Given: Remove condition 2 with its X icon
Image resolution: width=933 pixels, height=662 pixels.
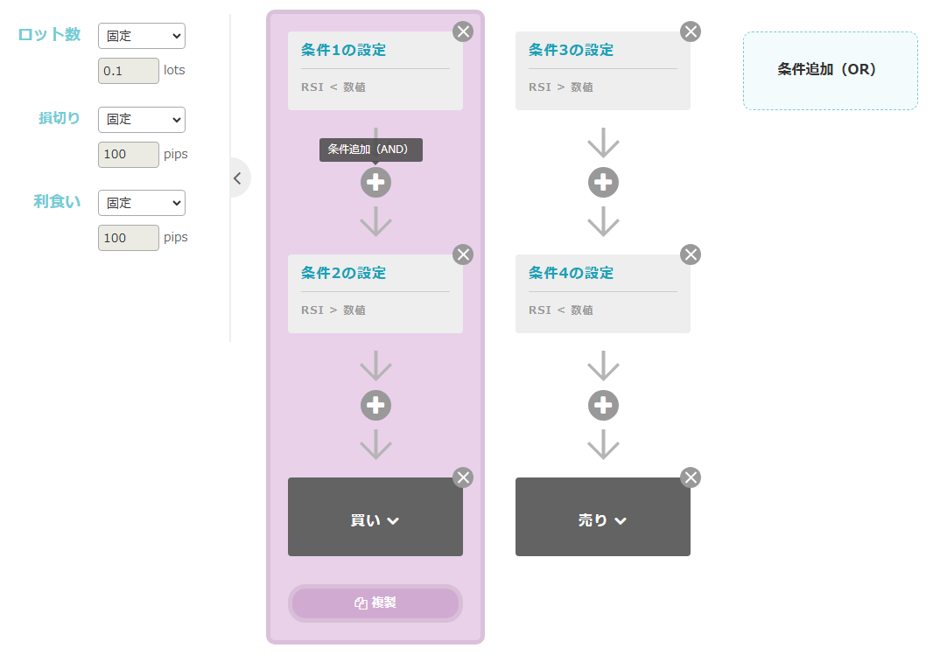Looking at the screenshot, I should (463, 254).
